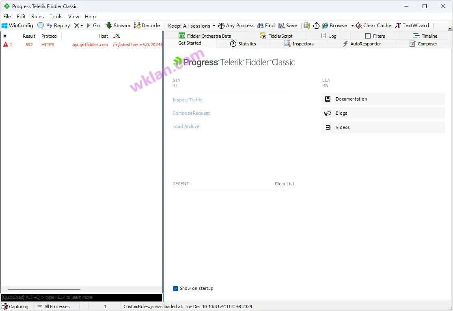The width and height of the screenshot is (453, 311).
Task: Save sessions using the Save icon
Action: click(288, 26)
